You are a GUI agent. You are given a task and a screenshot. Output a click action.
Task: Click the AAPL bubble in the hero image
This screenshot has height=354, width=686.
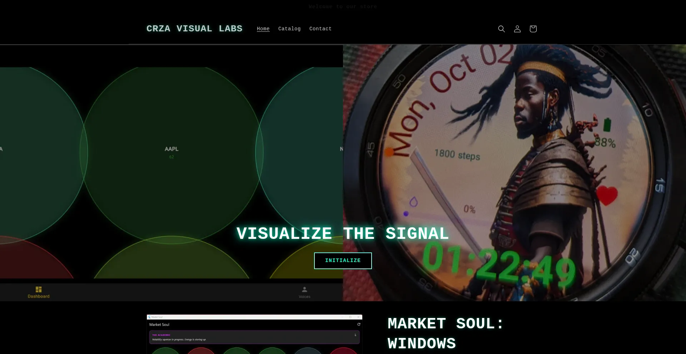point(171,153)
